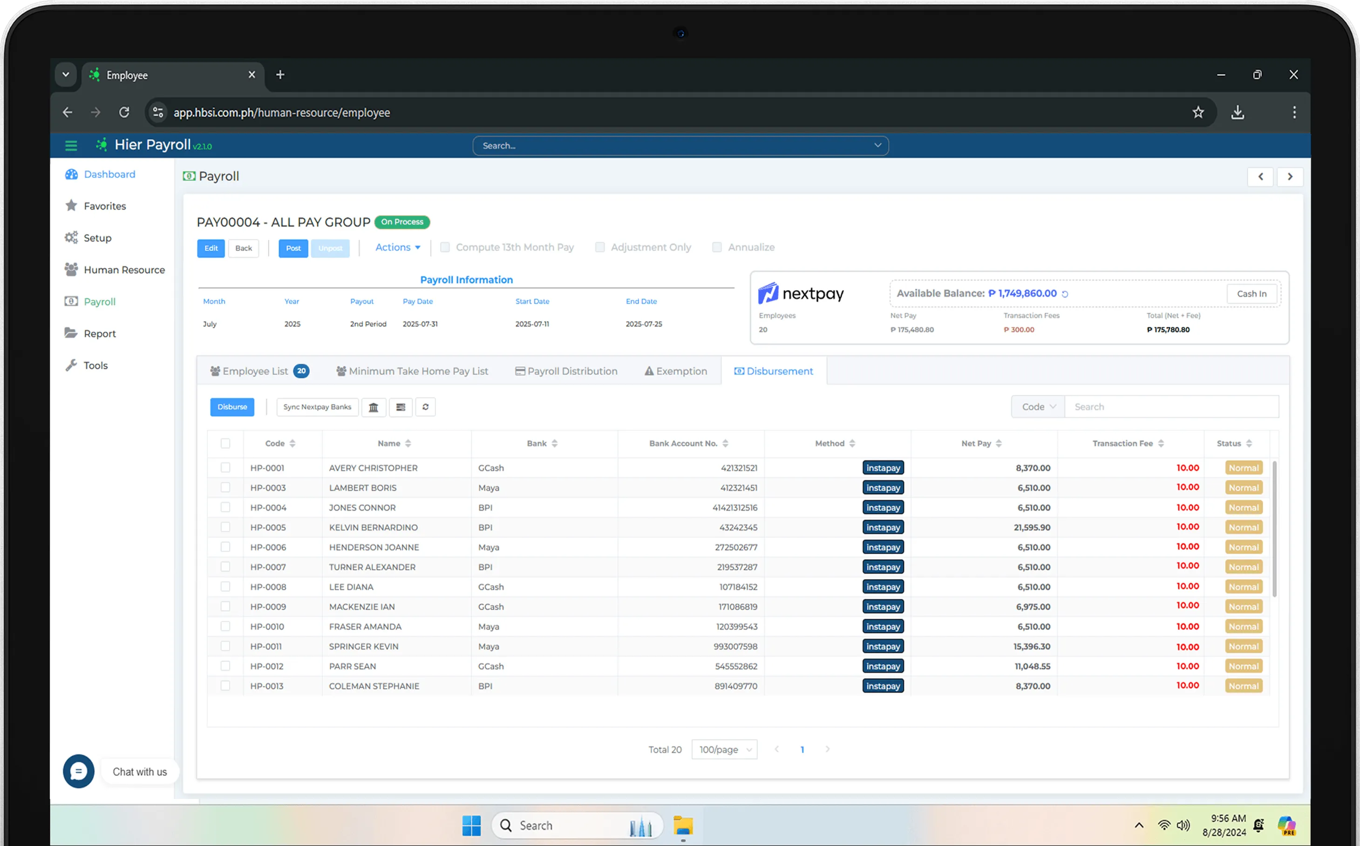The image size is (1360, 846).
Task: Go to pagination page 1
Action: pyautogui.click(x=802, y=749)
